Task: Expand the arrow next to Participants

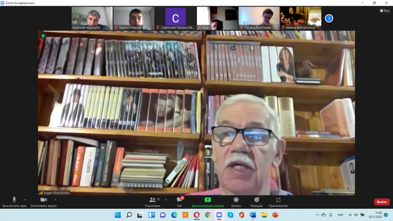Action: coord(166,200)
